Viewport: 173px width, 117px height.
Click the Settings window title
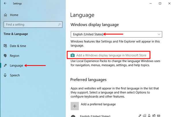[x=17, y=3]
